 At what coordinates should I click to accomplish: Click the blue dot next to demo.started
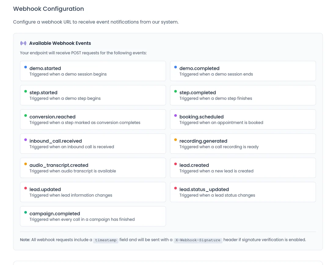point(25,67)
